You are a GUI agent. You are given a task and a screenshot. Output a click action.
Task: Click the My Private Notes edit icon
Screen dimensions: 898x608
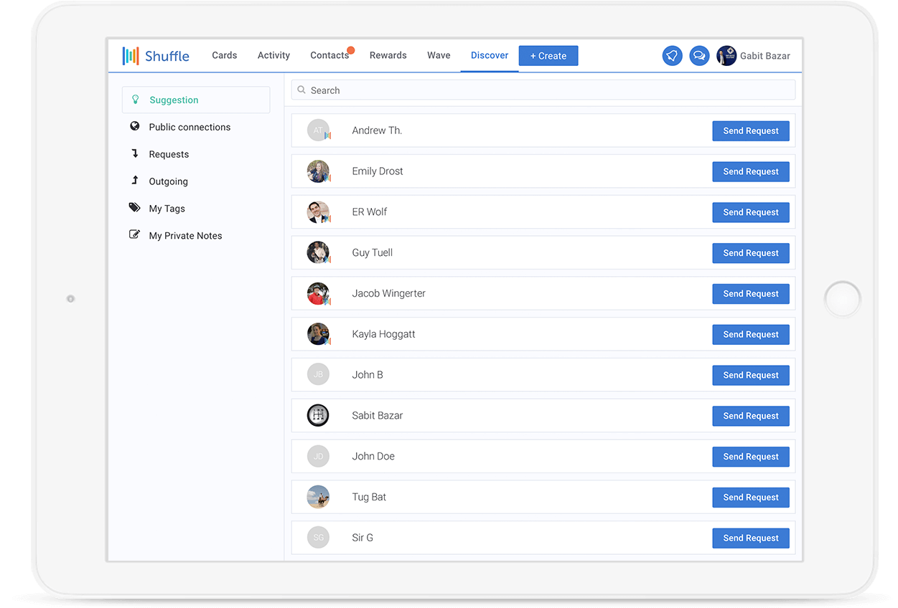[x=134, y=234]
